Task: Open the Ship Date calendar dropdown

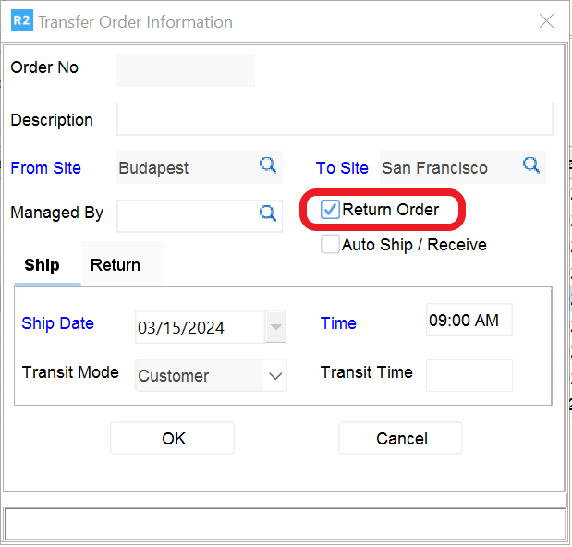Action: pos(275,327)
